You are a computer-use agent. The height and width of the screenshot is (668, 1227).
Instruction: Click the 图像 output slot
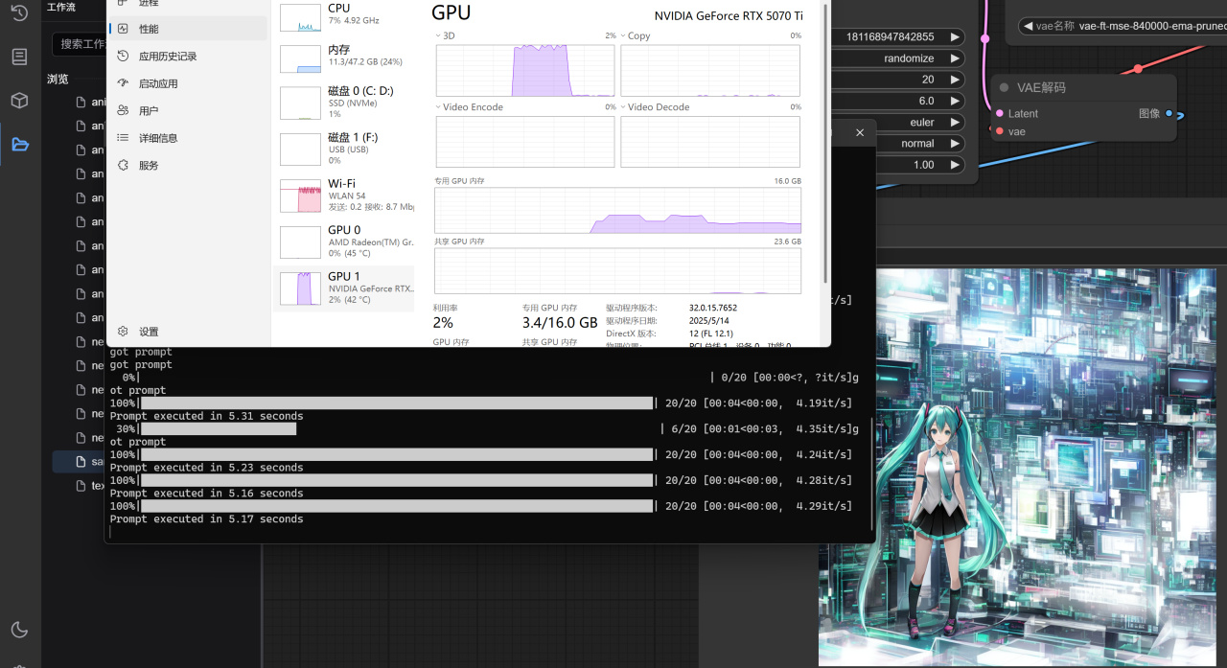pos(1169,113)
